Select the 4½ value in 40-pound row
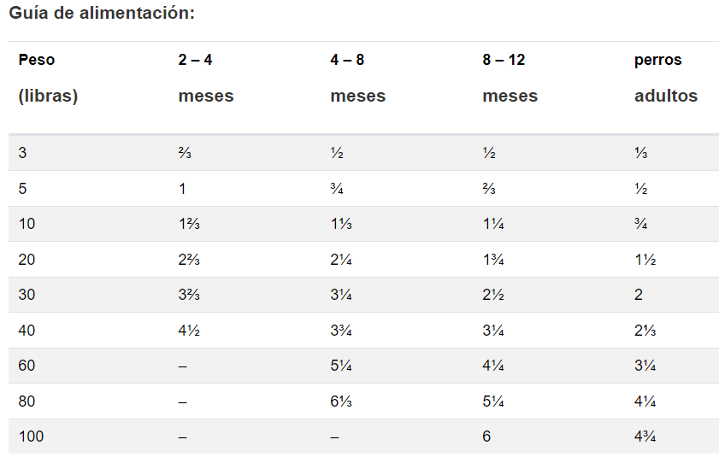The height and width of the screenshot is (457, 719). [189, 331]
